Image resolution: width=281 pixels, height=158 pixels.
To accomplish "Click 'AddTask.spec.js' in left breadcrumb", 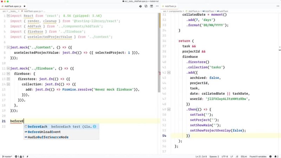I will (32, 11).
